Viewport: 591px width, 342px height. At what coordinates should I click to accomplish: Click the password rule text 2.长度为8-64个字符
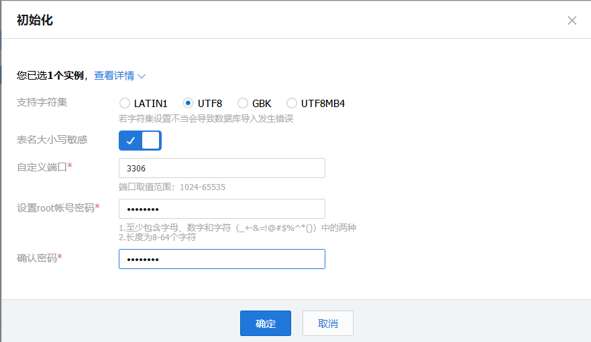pyautogui.click(x=157, y=238)
